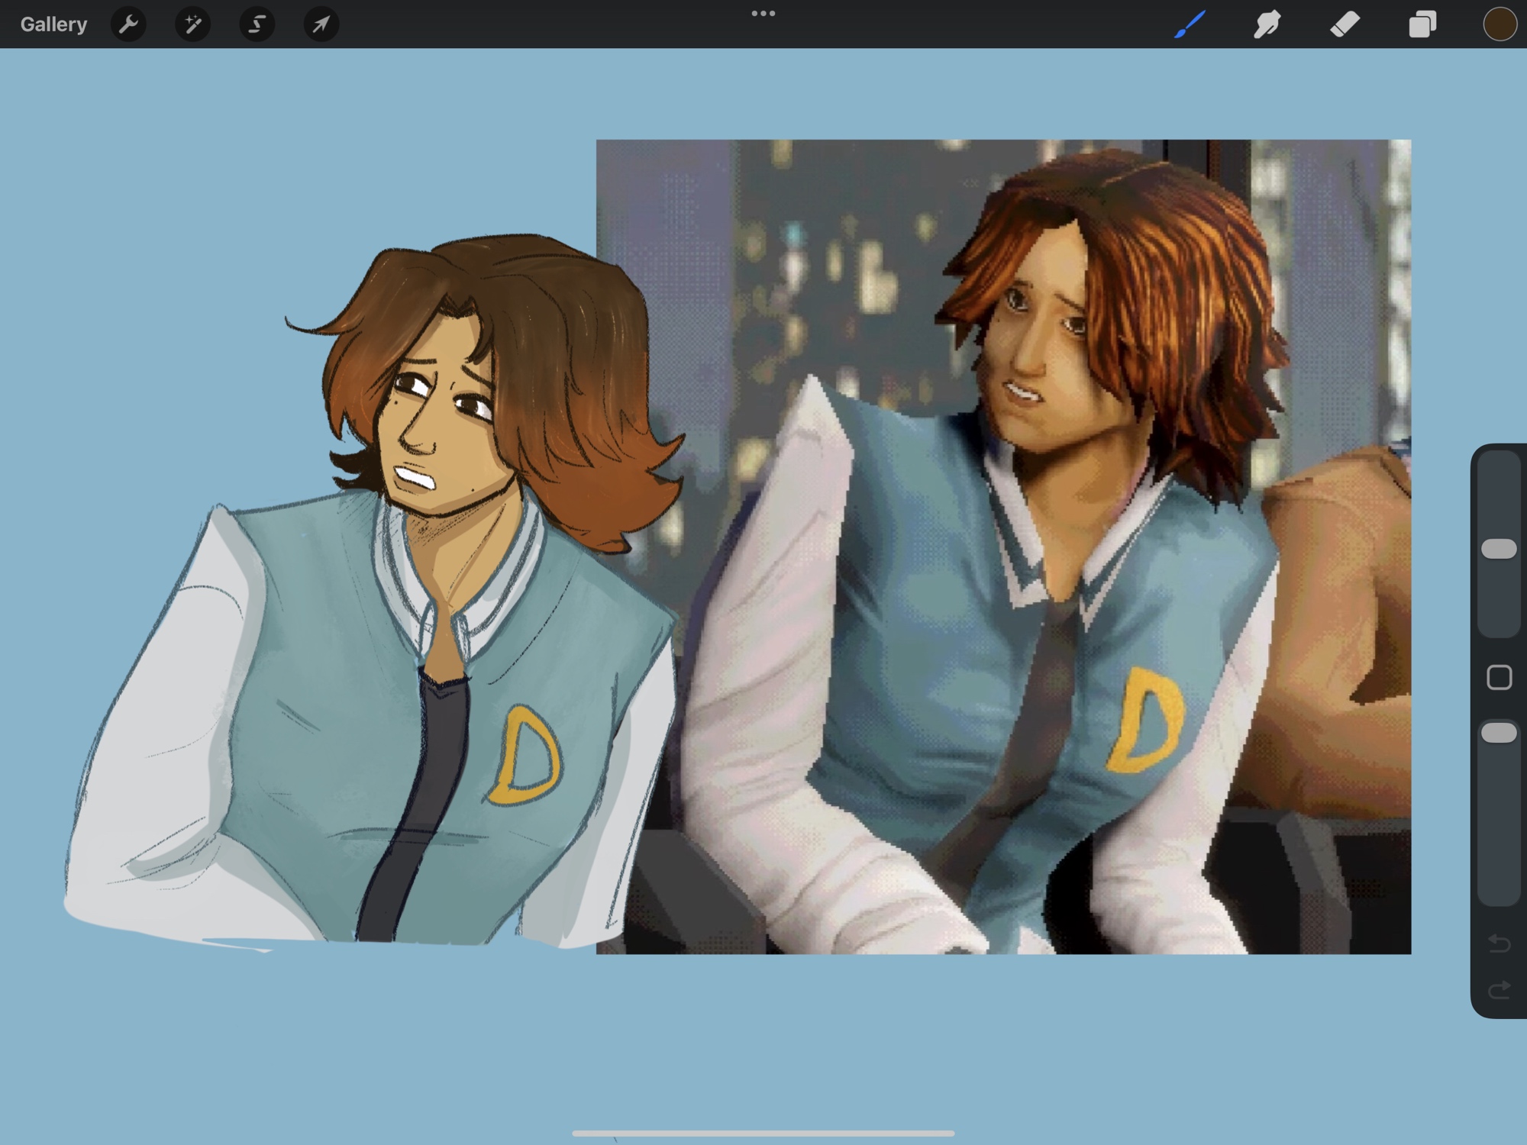1527x1145 pixels.
Task: Tap the home indicator bar at bottom
Action: pos(763,1133)
